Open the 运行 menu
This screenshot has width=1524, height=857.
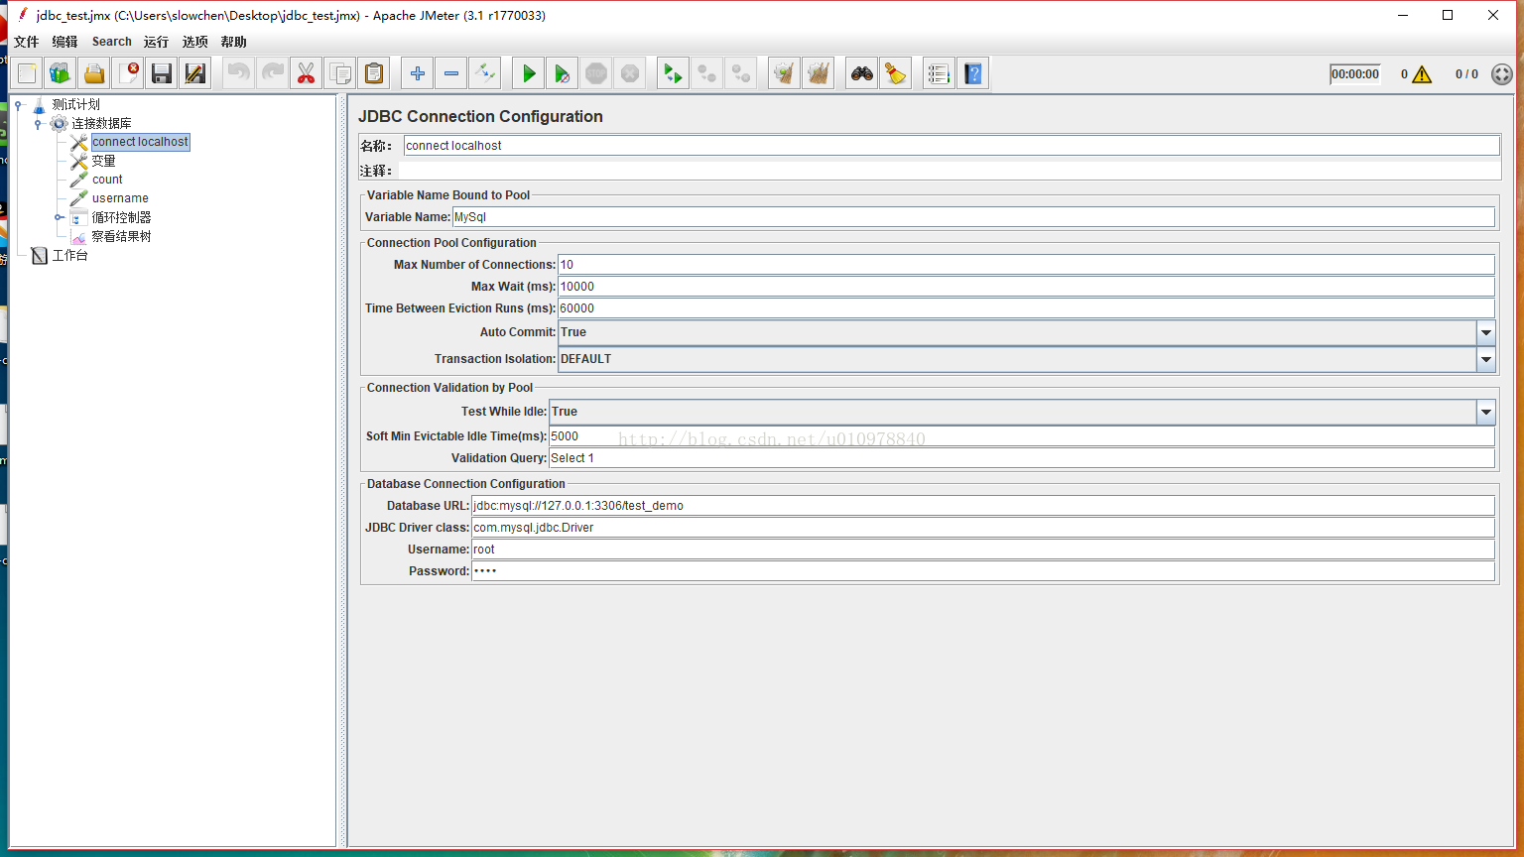(156, 42)
